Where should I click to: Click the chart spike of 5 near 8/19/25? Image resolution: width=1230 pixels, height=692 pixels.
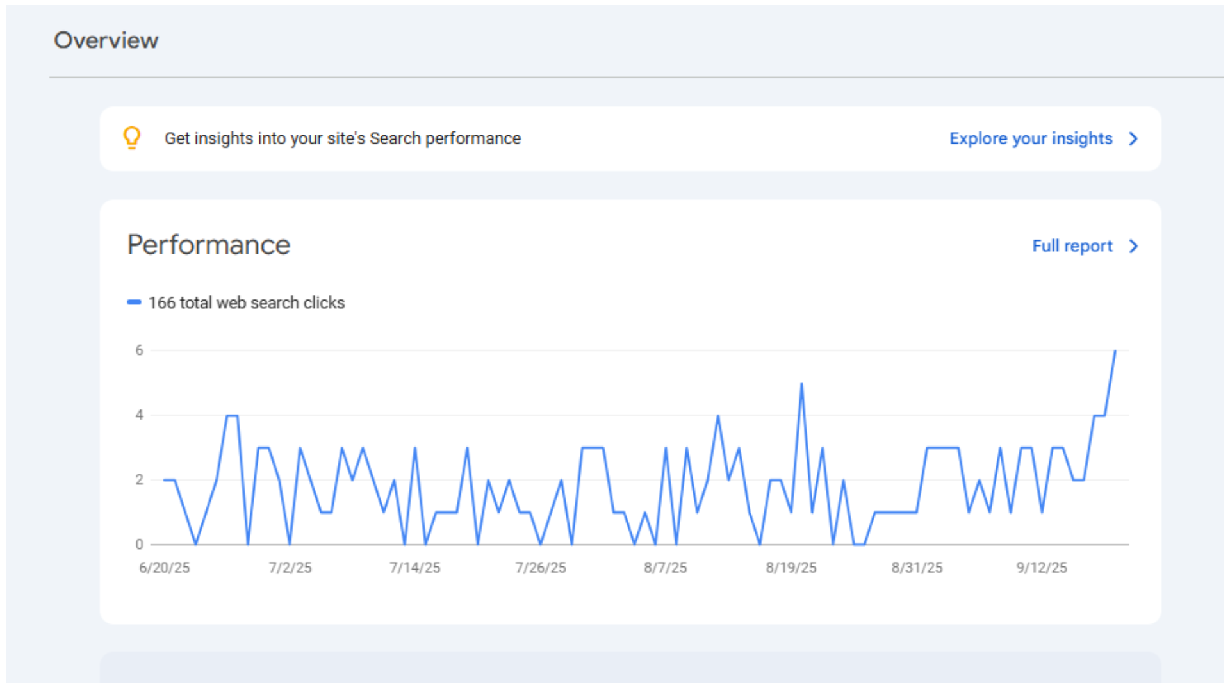[801, 384]
